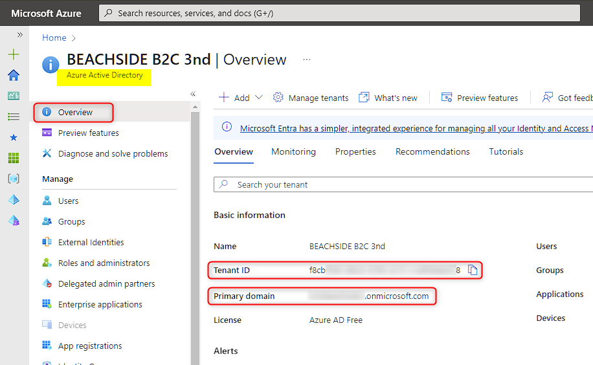Image resolution: width=593 pixels, height=365 pixels.
Task: Click the Enterprise applications grid icon
Action: [47, 304]
